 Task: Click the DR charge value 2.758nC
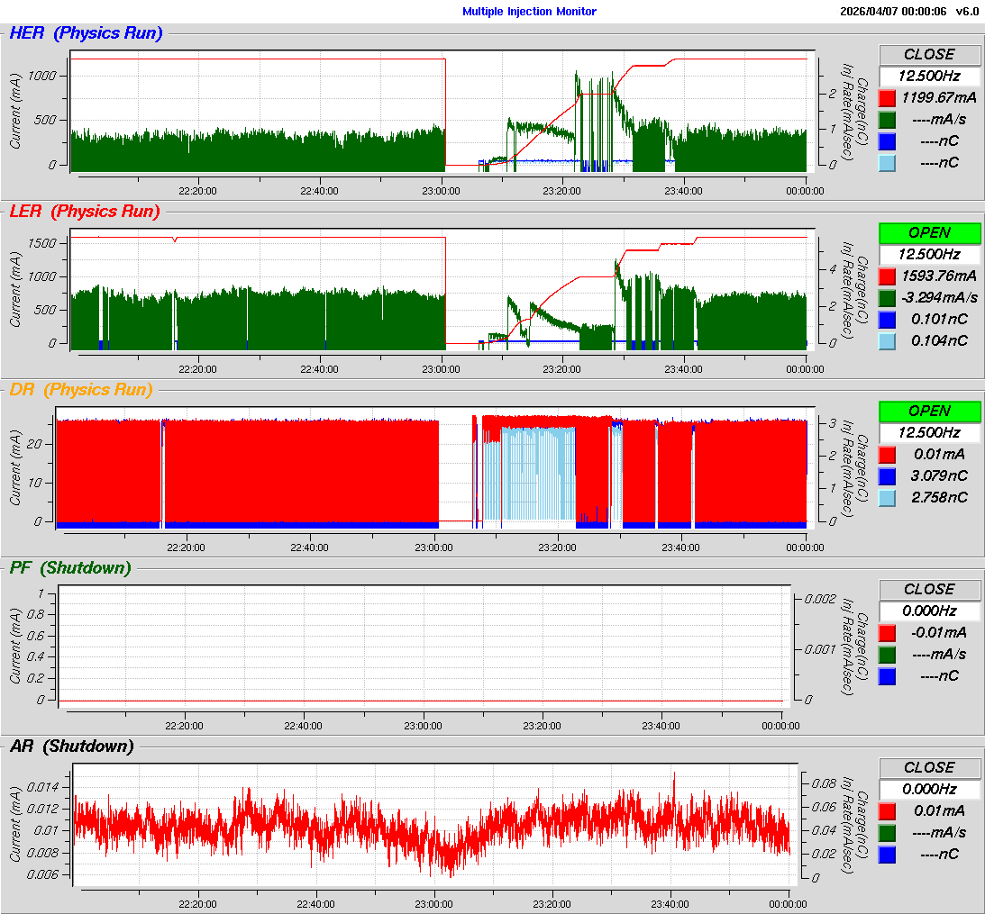pos(939,497)
